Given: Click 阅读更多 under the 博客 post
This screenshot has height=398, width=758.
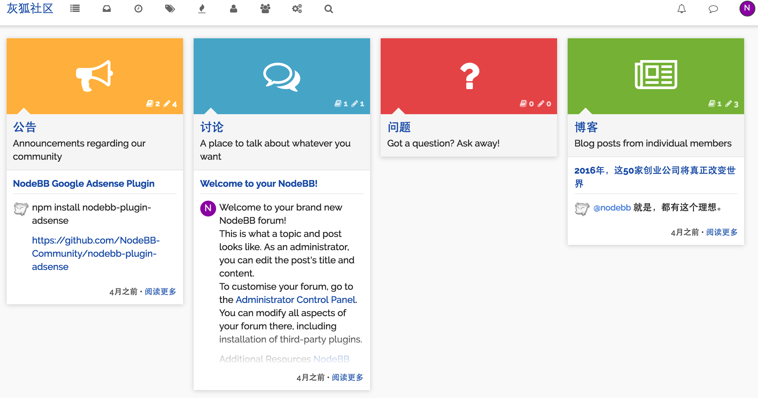Looking at the screenshot, I should click(x=722, y=232).
